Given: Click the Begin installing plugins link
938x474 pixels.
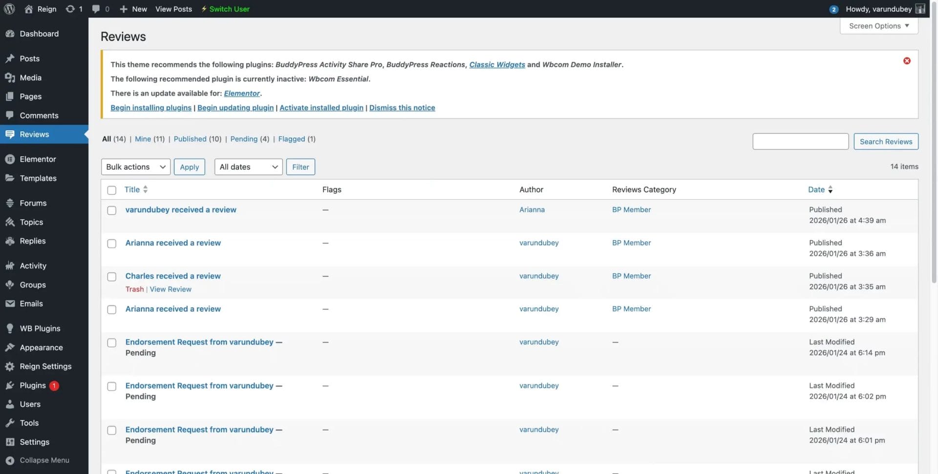Looking at the screenshot, I should 150,107.
